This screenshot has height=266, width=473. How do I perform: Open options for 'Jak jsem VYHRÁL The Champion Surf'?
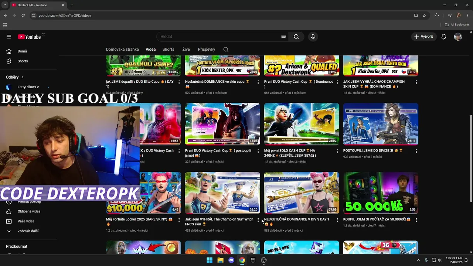(x=258, y=220)
